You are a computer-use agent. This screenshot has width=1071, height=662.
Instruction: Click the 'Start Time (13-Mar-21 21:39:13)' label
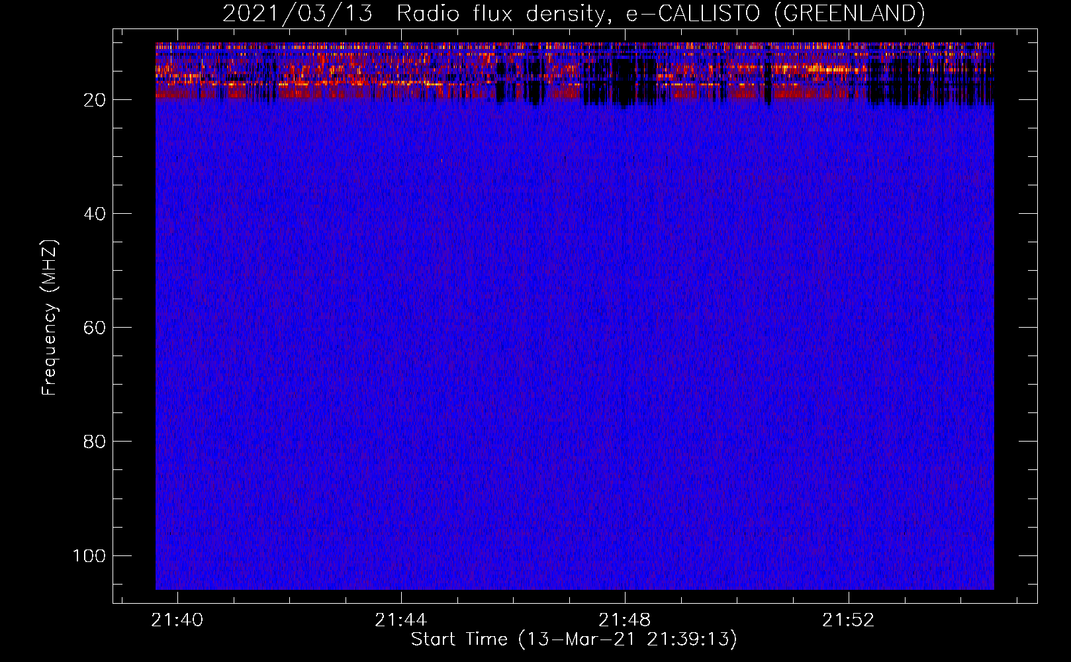pyautogui.click(x=574, y=639)
